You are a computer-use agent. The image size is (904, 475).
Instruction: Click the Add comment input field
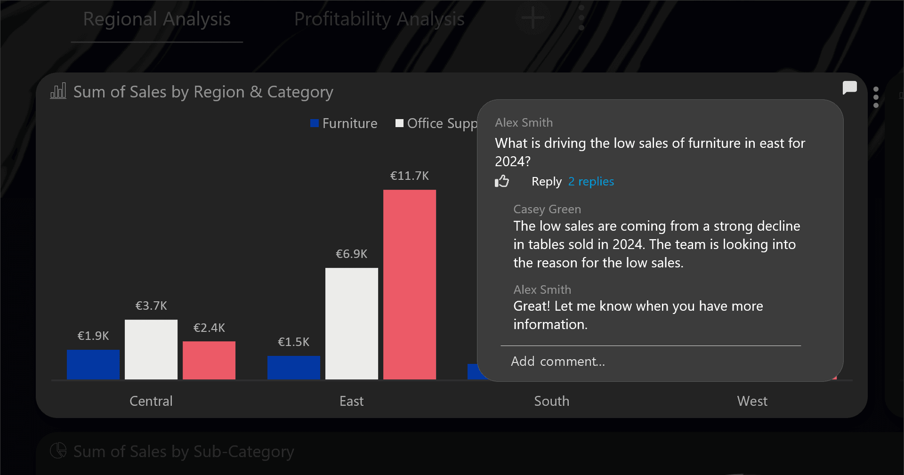tap(650, 361)
